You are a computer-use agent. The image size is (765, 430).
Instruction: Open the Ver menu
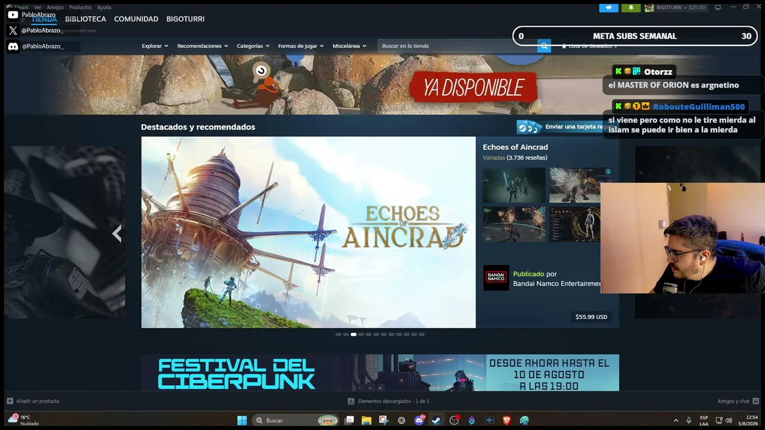(x=38, y=7)
